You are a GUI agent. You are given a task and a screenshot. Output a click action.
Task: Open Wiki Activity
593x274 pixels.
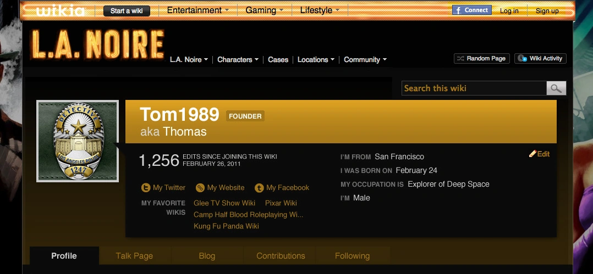point(540,59)
